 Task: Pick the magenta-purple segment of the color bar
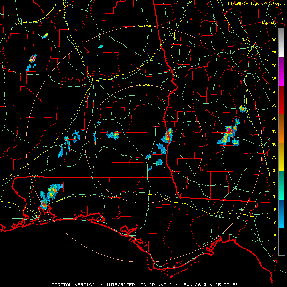pos(282,71)
